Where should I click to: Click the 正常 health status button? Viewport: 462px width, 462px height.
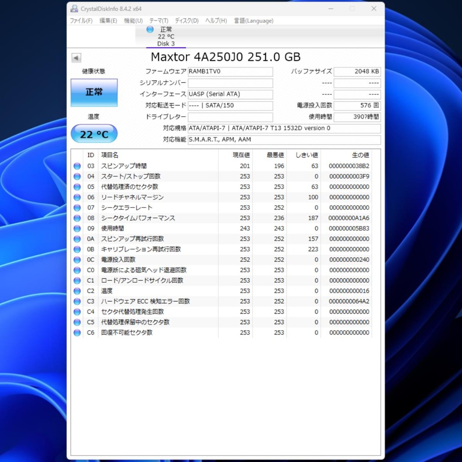point(94,92)
